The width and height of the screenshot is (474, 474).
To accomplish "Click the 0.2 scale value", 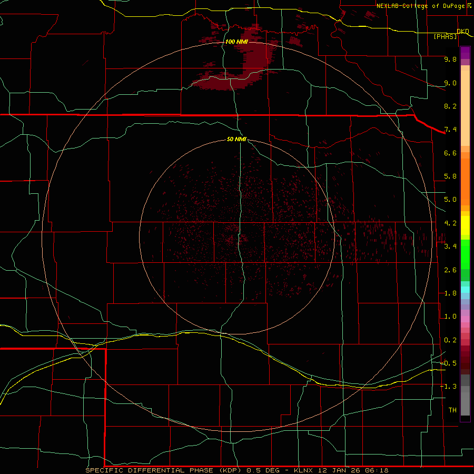I will point(450,340).
